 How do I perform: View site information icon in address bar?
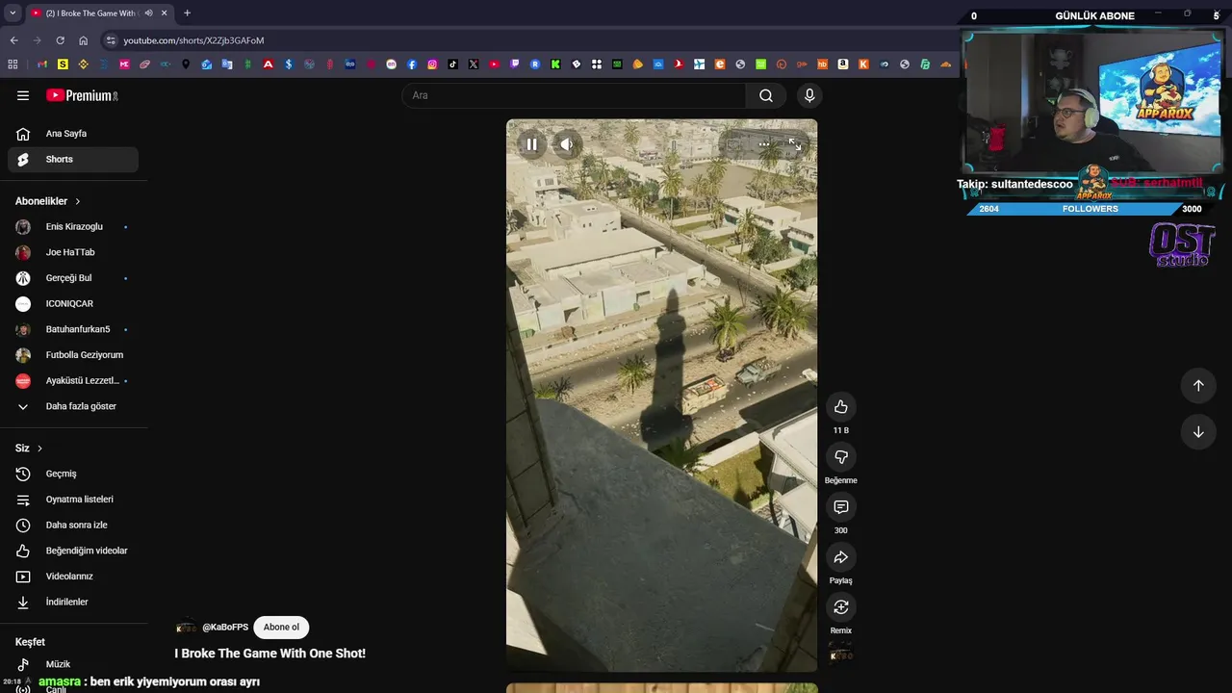pyautogui.click(x=111, y=40)
